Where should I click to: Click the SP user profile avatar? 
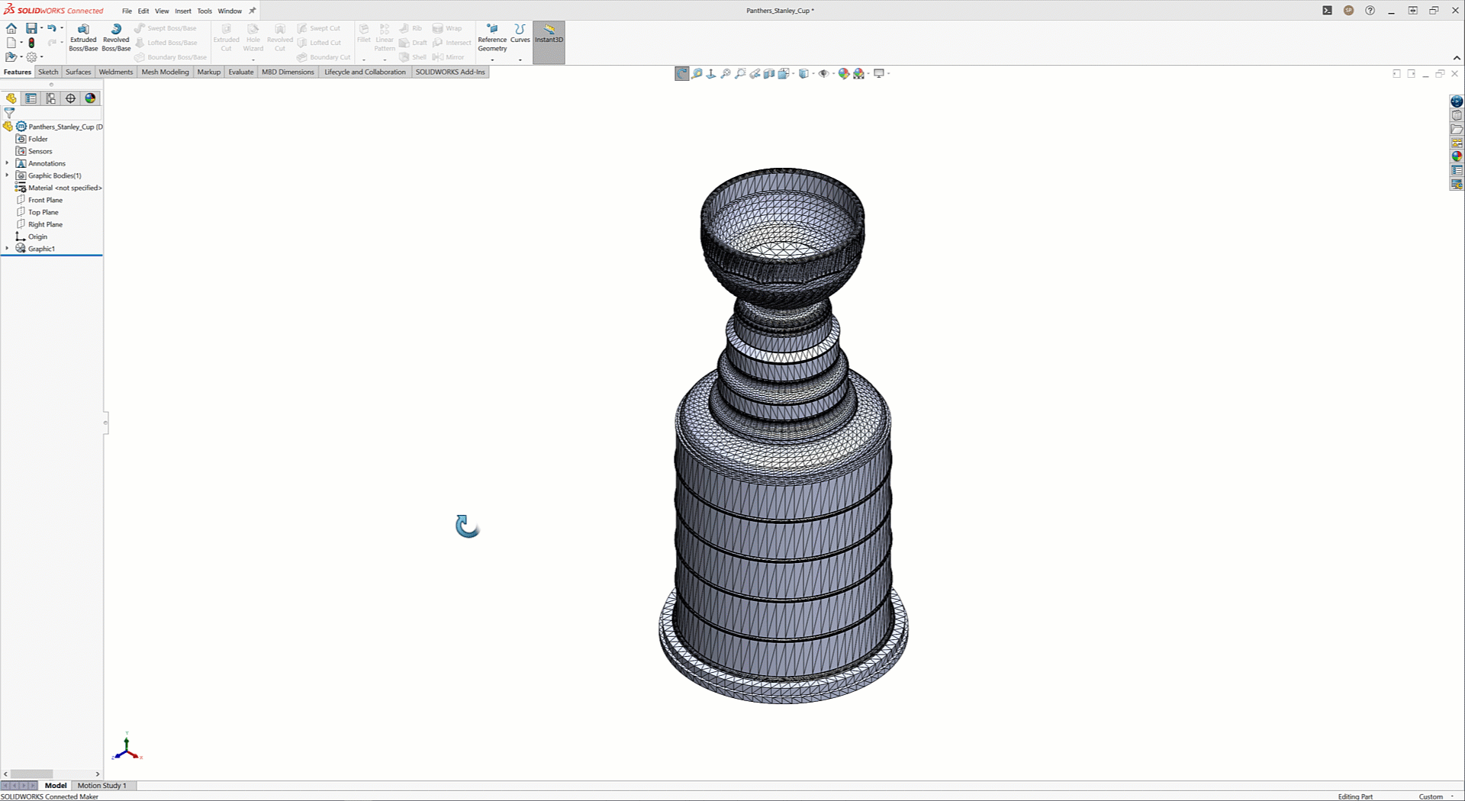(x=1349, y=11)
